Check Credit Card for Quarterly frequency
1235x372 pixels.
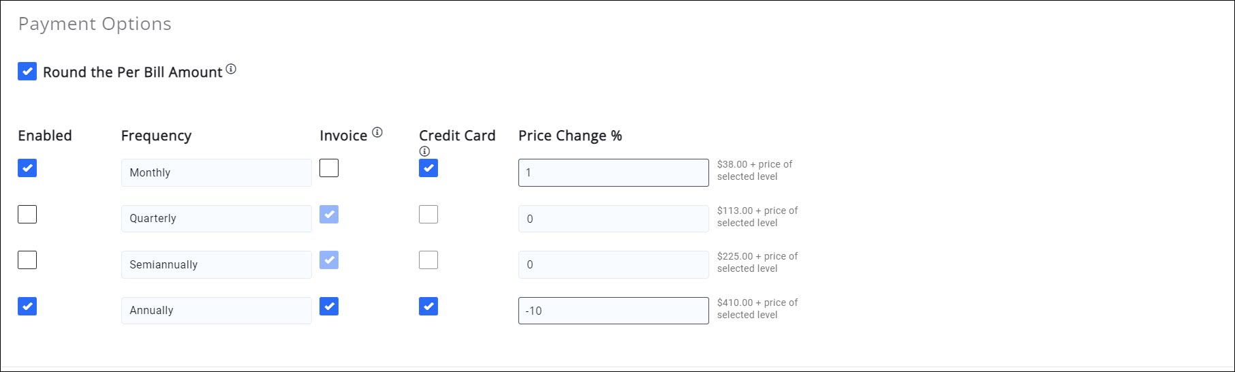(428, 215)
